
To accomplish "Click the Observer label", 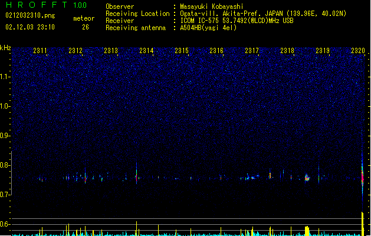I will coord(120,6).
